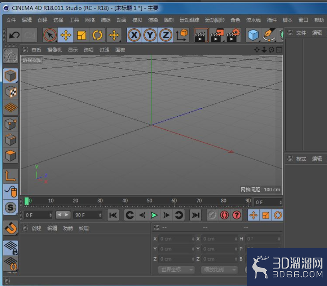Open the Pen spline tool
This screenshot has height=286, width=327.
coord(269,35)
